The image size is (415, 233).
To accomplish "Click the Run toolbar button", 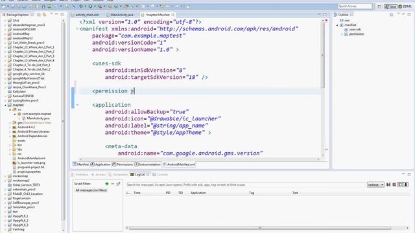I will tap(91, 6).
